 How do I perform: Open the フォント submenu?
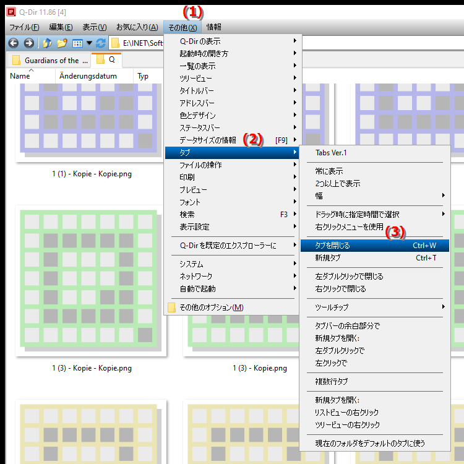click(232, 202)
